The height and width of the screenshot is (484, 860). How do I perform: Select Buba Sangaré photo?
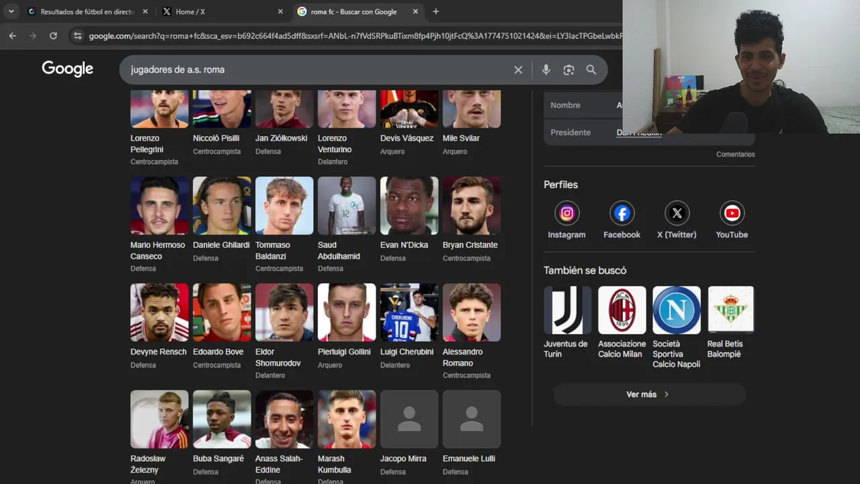pos(222,419)
